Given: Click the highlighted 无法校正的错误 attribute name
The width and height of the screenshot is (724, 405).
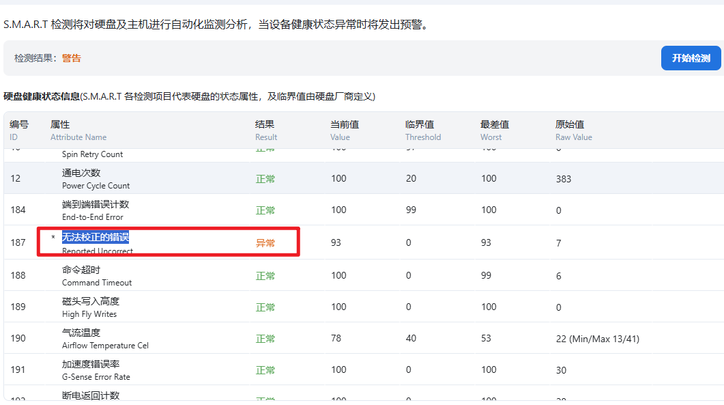Looking at the screenshot, I should 96,237.
